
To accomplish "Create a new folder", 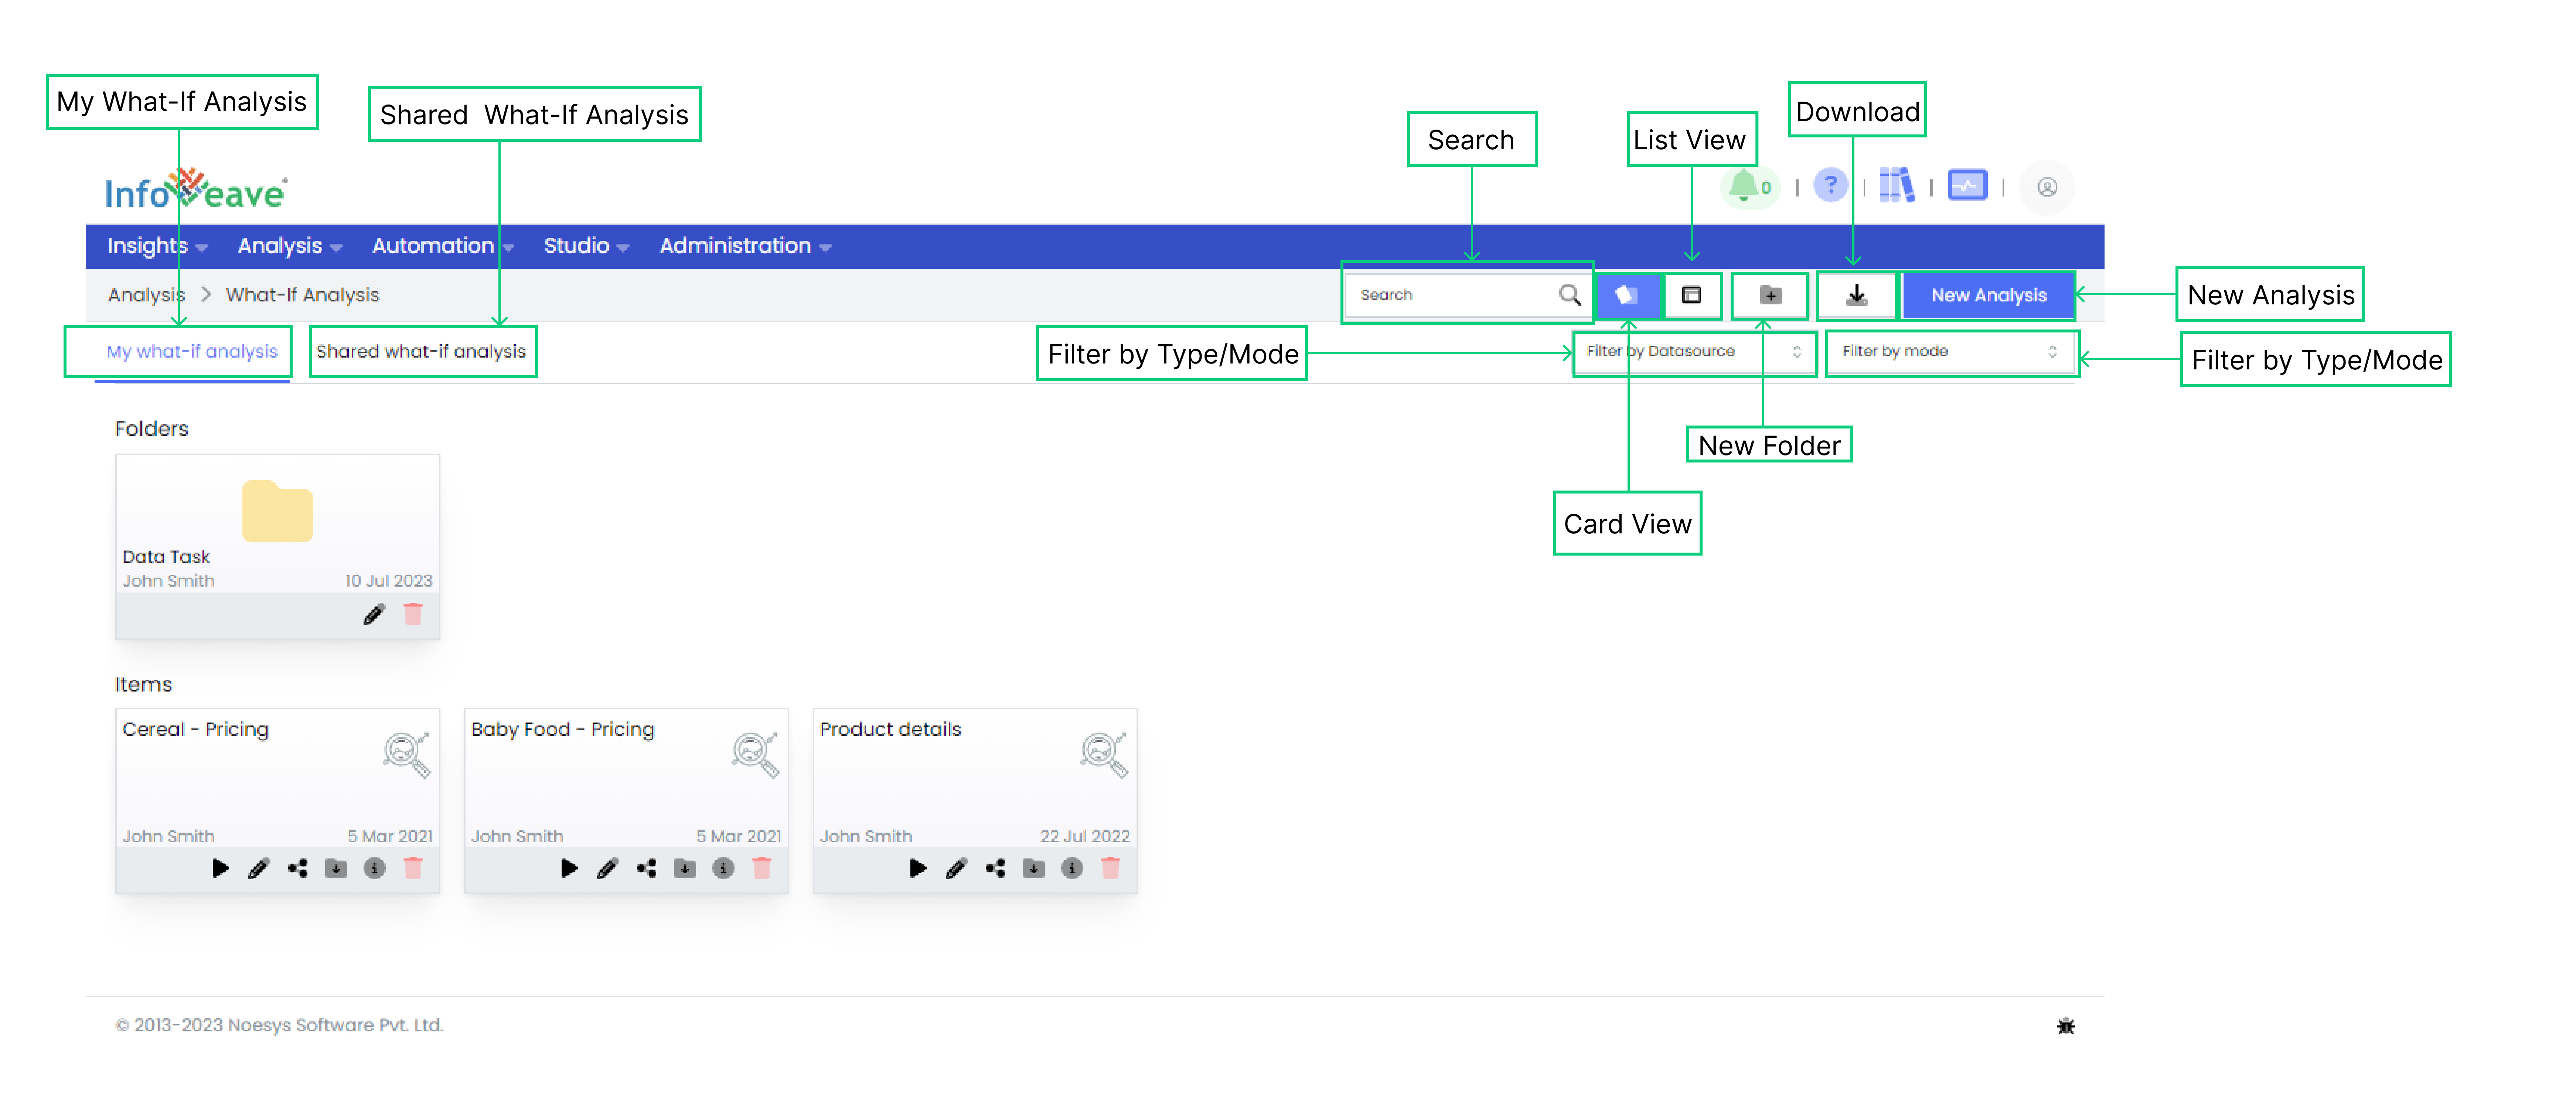I will [x=1770, y=295].
